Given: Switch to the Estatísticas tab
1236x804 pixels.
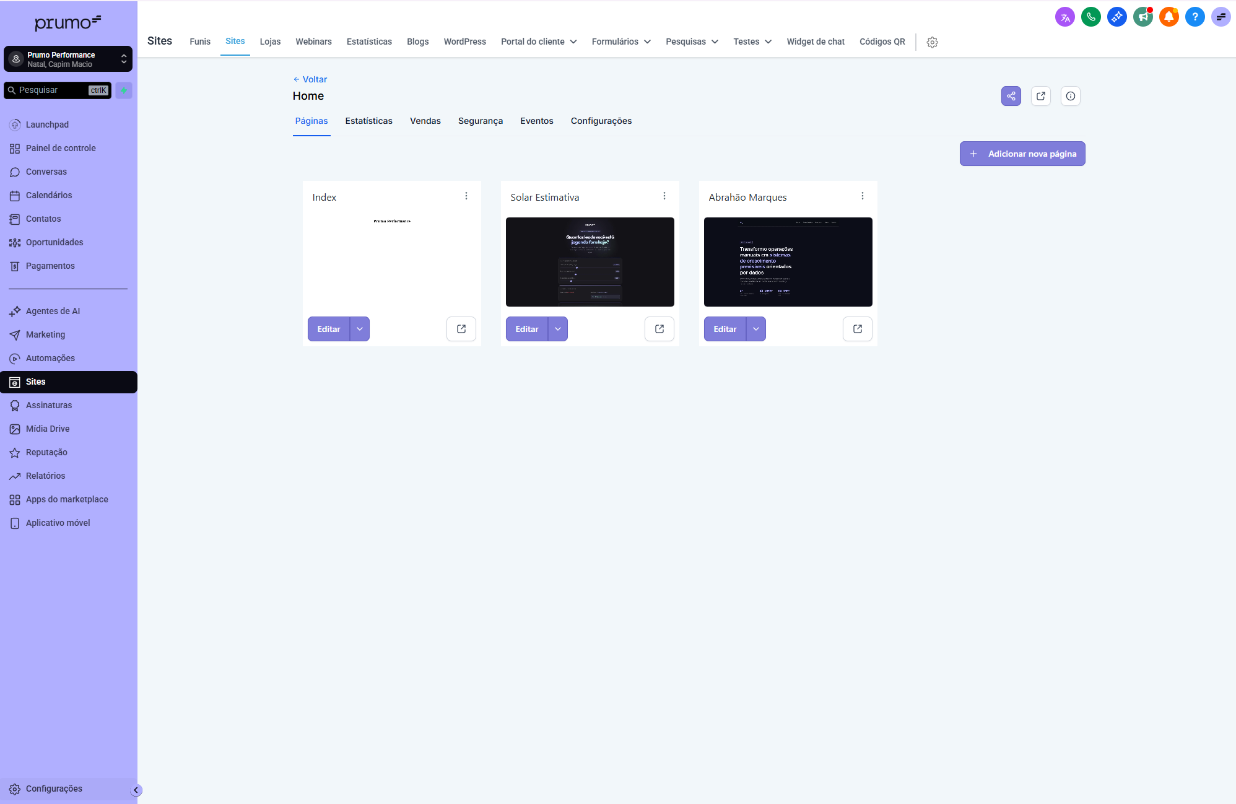Looking at the screenshot, I should pyautogui.click(x=368, y=121).
